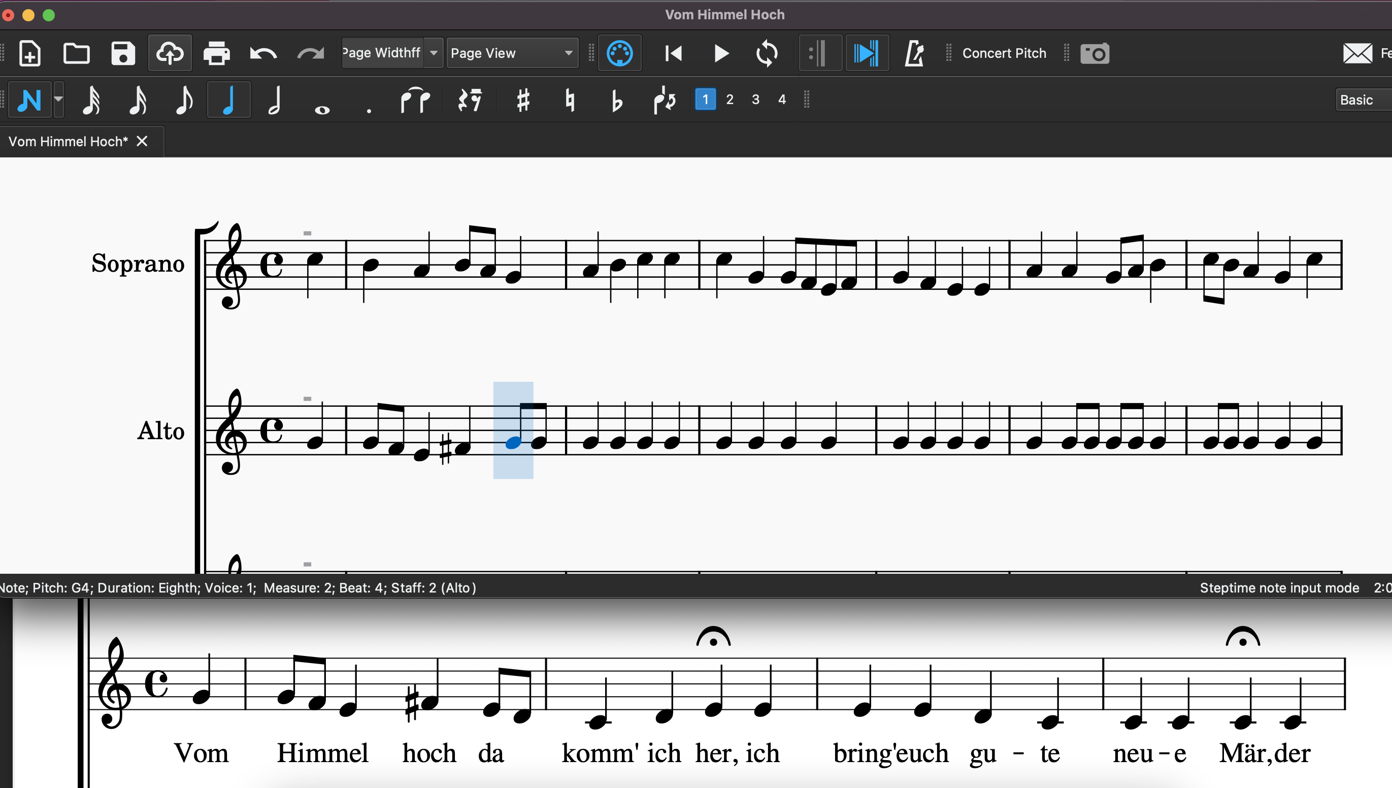Open the Page View mode dropdown

point(512,53)
